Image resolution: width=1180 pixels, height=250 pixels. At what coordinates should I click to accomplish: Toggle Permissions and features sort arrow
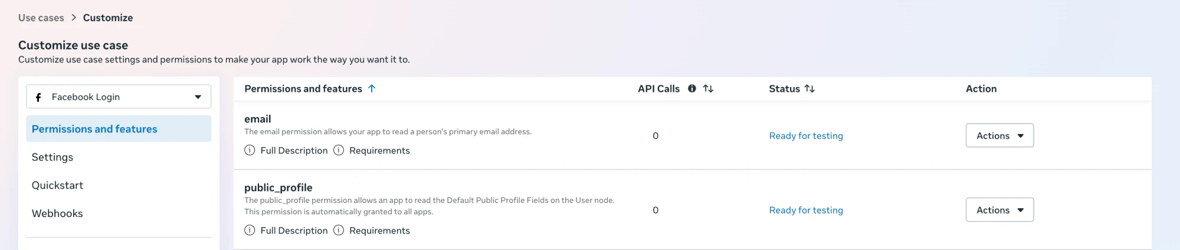pyautogui.click(x=372, y=89)
